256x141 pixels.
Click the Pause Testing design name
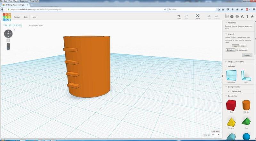12,25
